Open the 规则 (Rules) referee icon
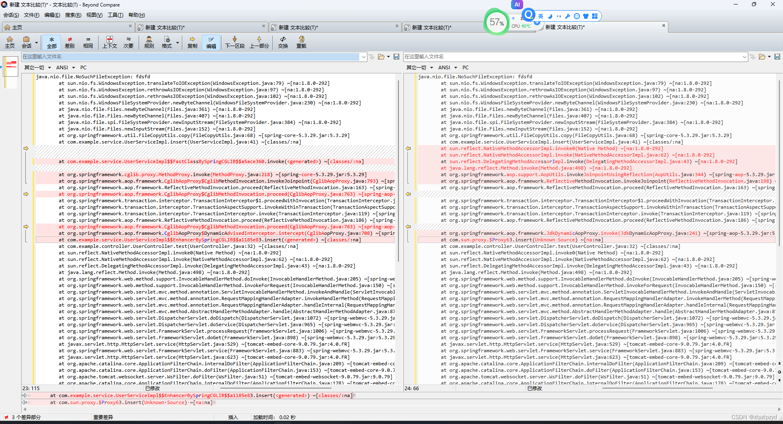The height and width of the screenshot is (424, 783). (149, 42)
